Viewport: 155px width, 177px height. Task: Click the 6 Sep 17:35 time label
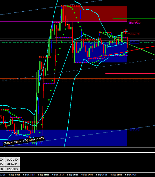coord(87,175)
